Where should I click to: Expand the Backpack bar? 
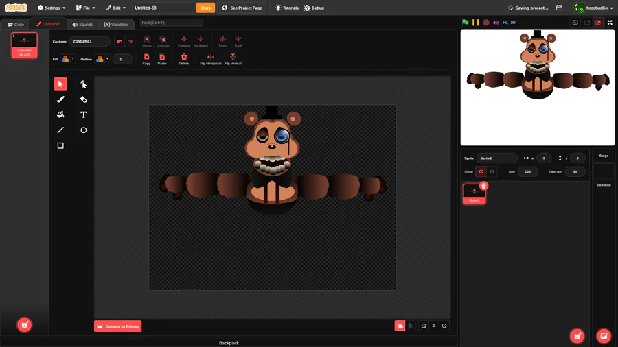(x=229, y=343)
